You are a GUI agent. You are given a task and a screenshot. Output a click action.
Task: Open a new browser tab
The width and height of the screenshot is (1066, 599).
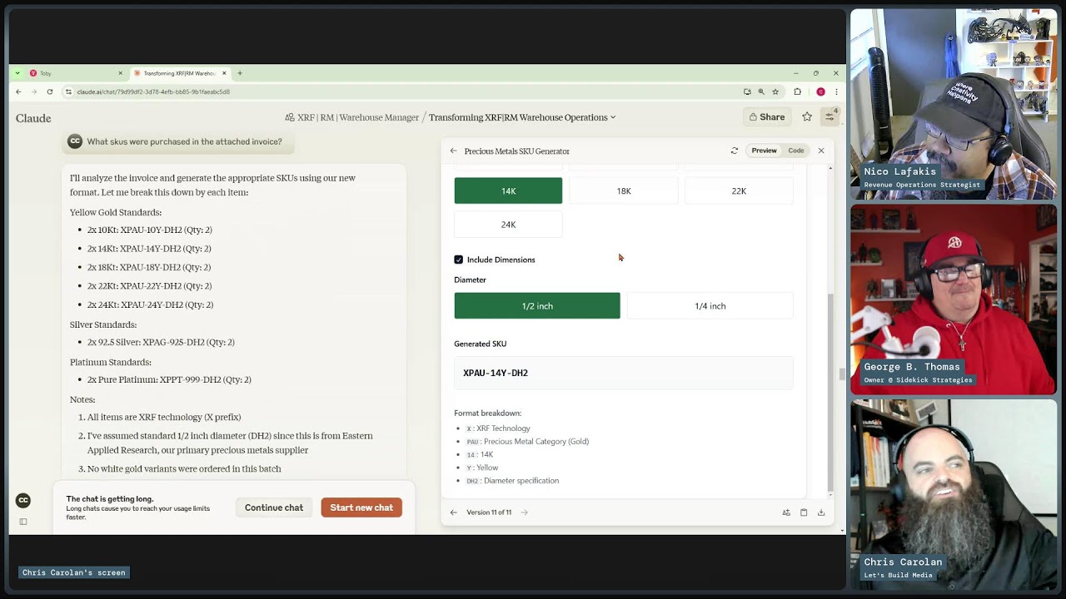[x=240, y=73]
